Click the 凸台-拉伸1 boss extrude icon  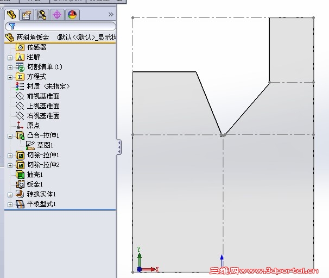pos(20,135)
